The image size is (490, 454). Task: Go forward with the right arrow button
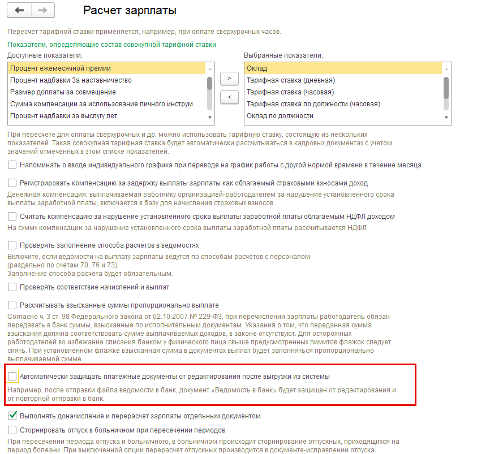(43, 10)
